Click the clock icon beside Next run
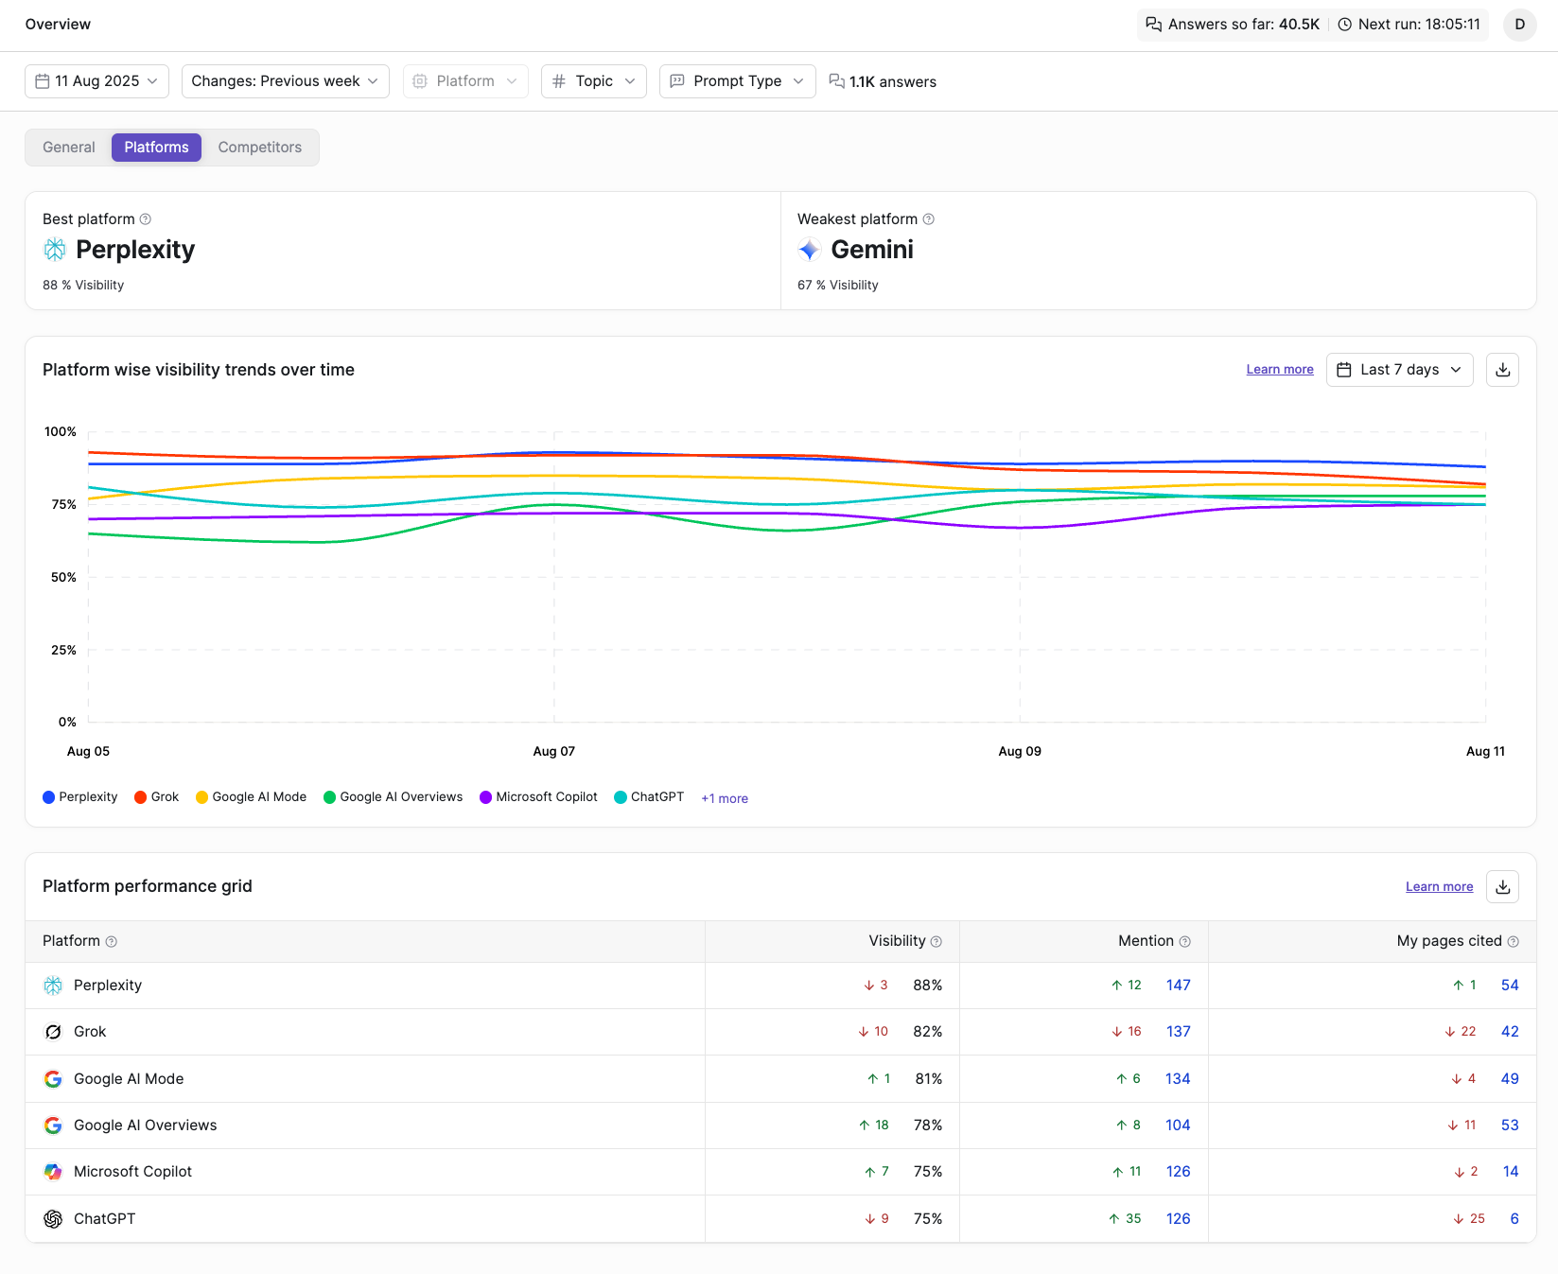This screenshot has width=1558, height=1274. [1344, 25]
